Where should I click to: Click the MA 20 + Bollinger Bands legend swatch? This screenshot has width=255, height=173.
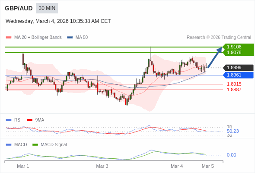pos(9,38)
